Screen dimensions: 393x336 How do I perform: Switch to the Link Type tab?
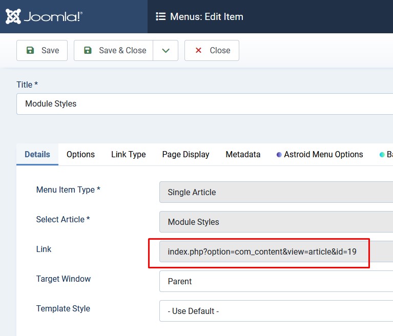pos(128,154)
